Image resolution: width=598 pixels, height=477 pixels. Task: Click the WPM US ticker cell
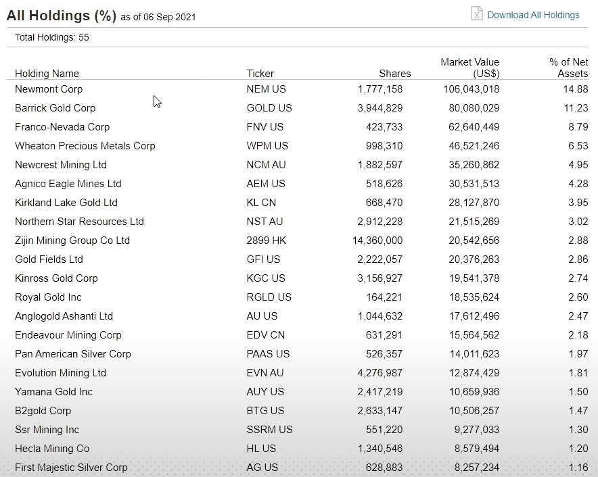point(267,146)
